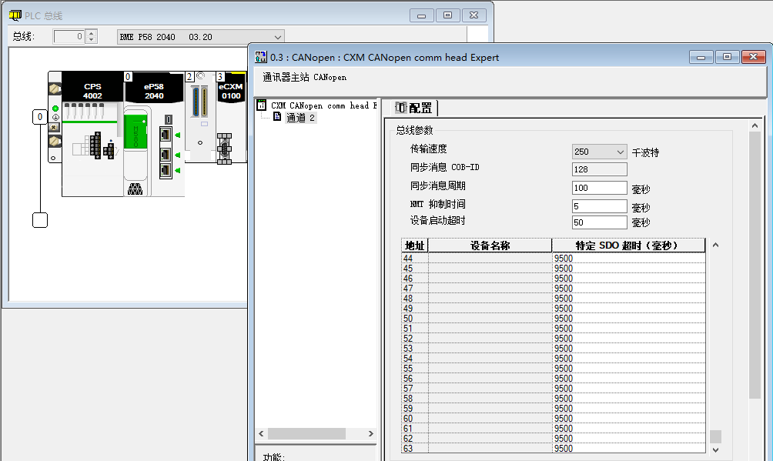Click the slot 0 number label on rack
Image resolution: width=773 pixels, height=461 pixels.
point(128,76)
